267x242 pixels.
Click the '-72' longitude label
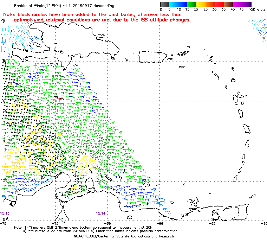[x=56, y=223]
